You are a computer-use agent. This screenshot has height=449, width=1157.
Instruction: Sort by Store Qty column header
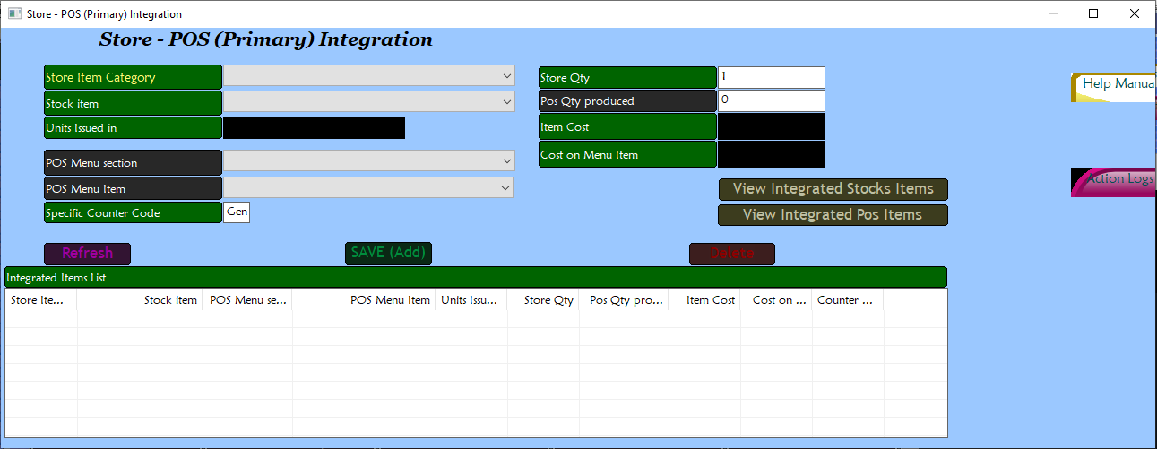point(544,300)
